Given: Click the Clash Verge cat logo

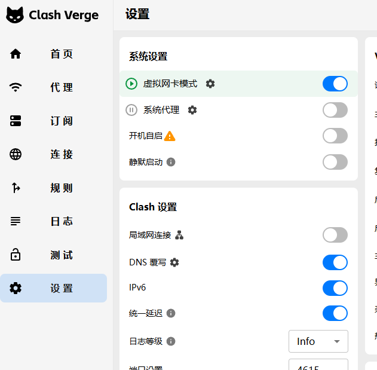Looking at the screenshot, I should click(15, 16).
